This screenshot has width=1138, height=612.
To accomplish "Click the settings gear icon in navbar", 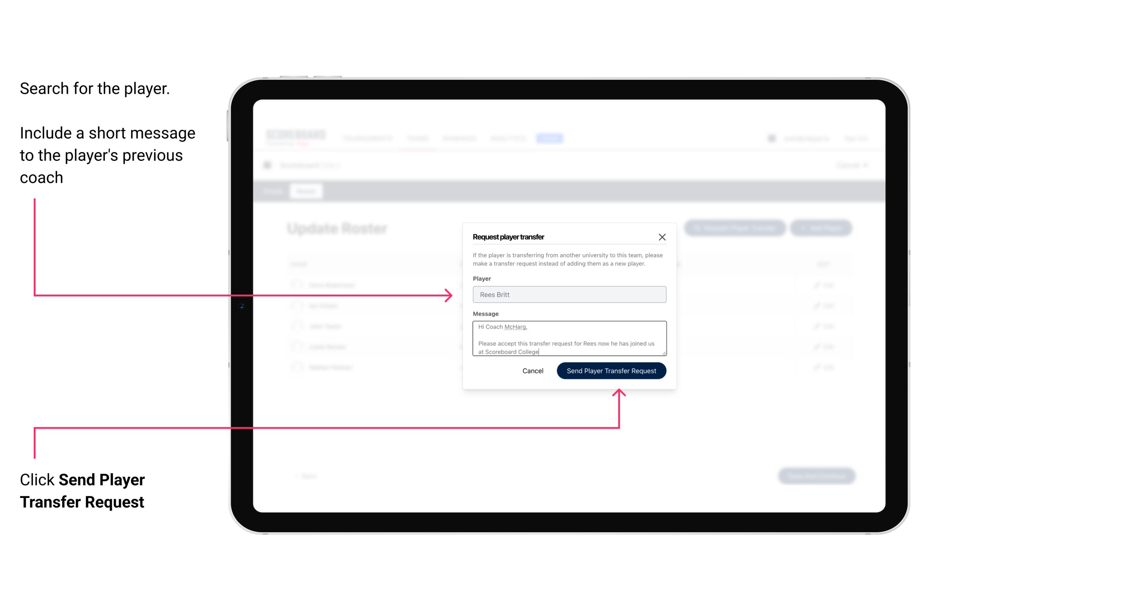I will pos(771,138).
